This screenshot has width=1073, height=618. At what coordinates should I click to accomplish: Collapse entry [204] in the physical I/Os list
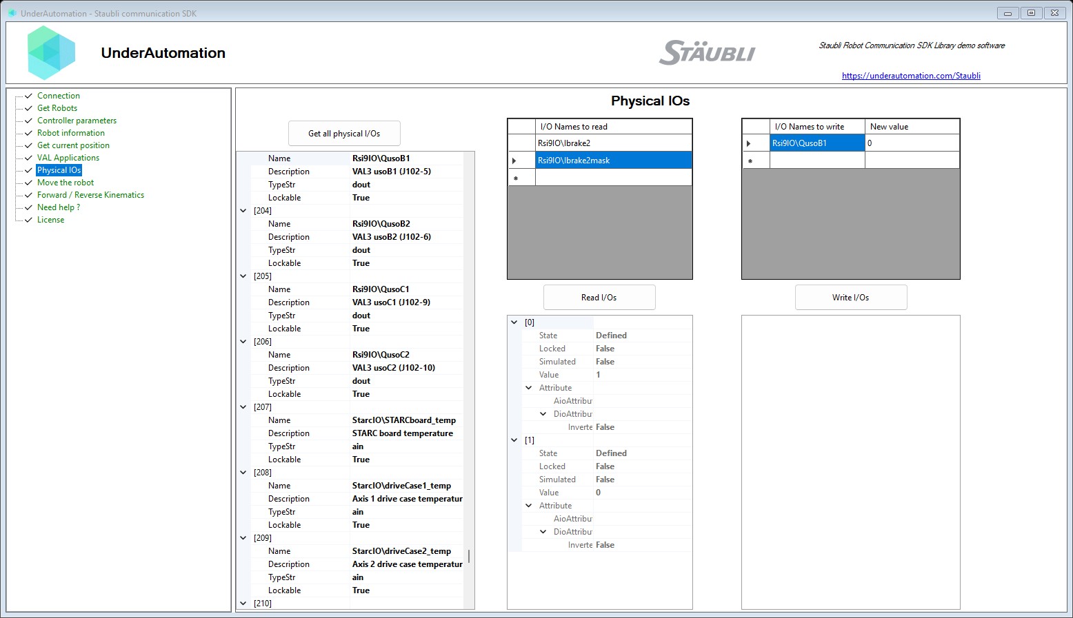(x=243, y=210)
